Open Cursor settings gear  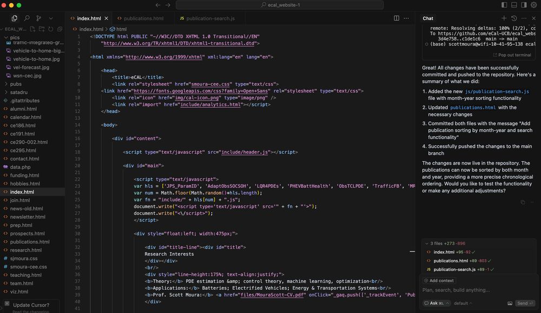tap(533, 5)
